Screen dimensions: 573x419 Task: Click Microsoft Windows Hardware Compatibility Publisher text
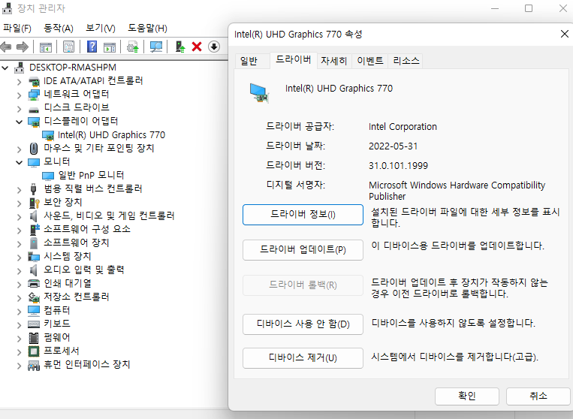457,191
